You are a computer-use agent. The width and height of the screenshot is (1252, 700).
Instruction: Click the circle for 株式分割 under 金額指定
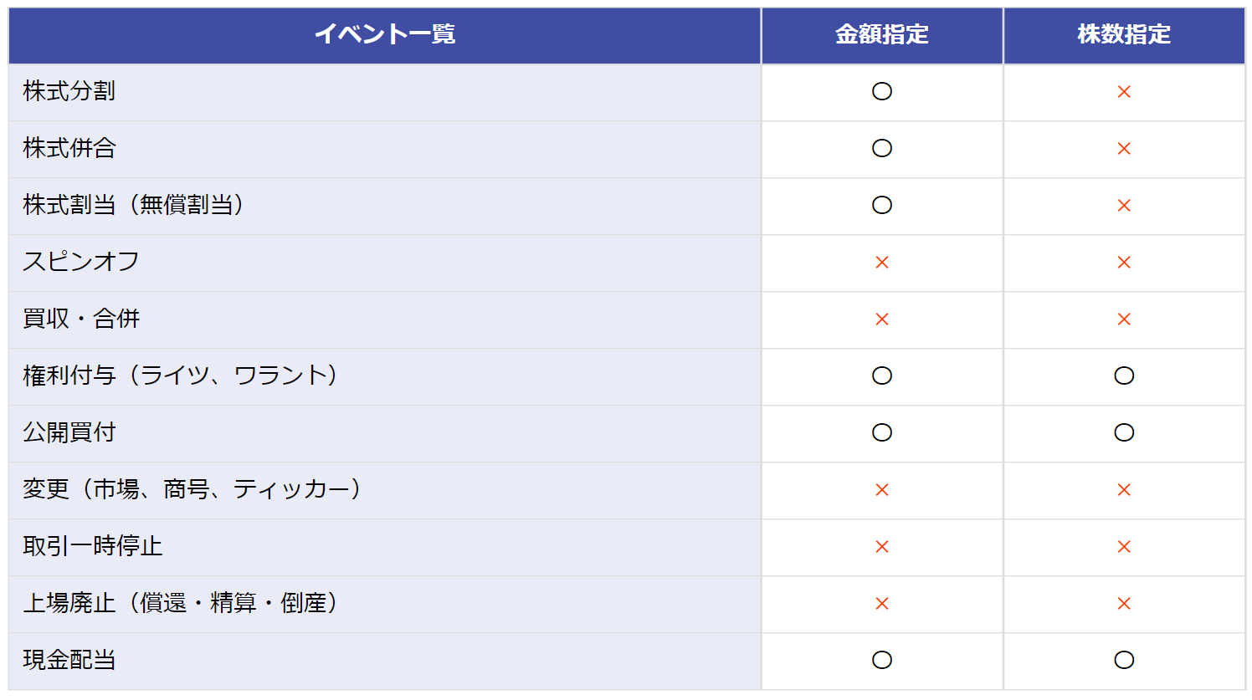coord(882,91)
